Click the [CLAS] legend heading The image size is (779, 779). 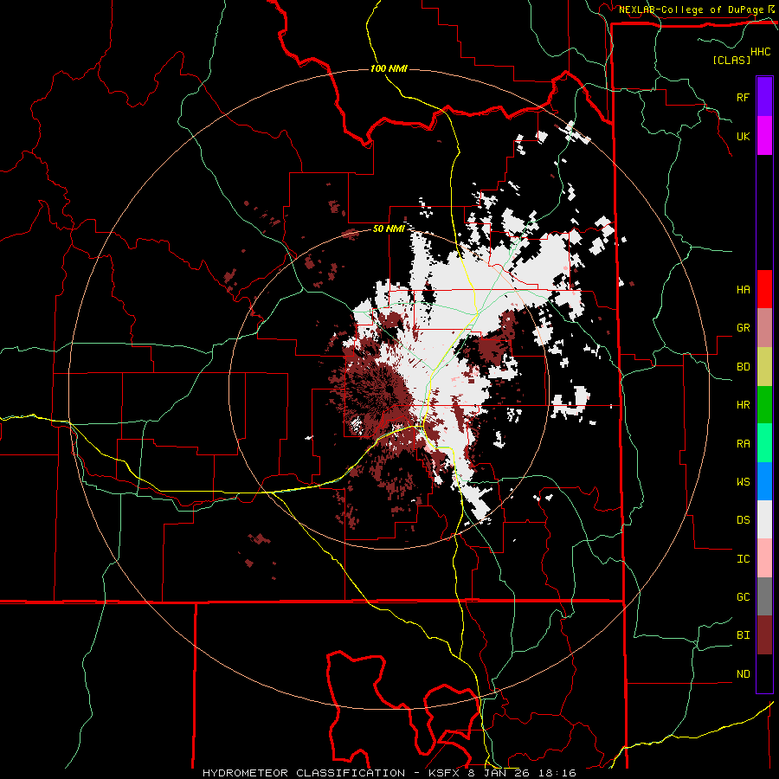coord(731,60)
